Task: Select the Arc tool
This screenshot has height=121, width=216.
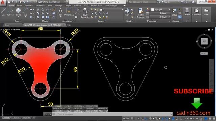Action: click(26, 12)
